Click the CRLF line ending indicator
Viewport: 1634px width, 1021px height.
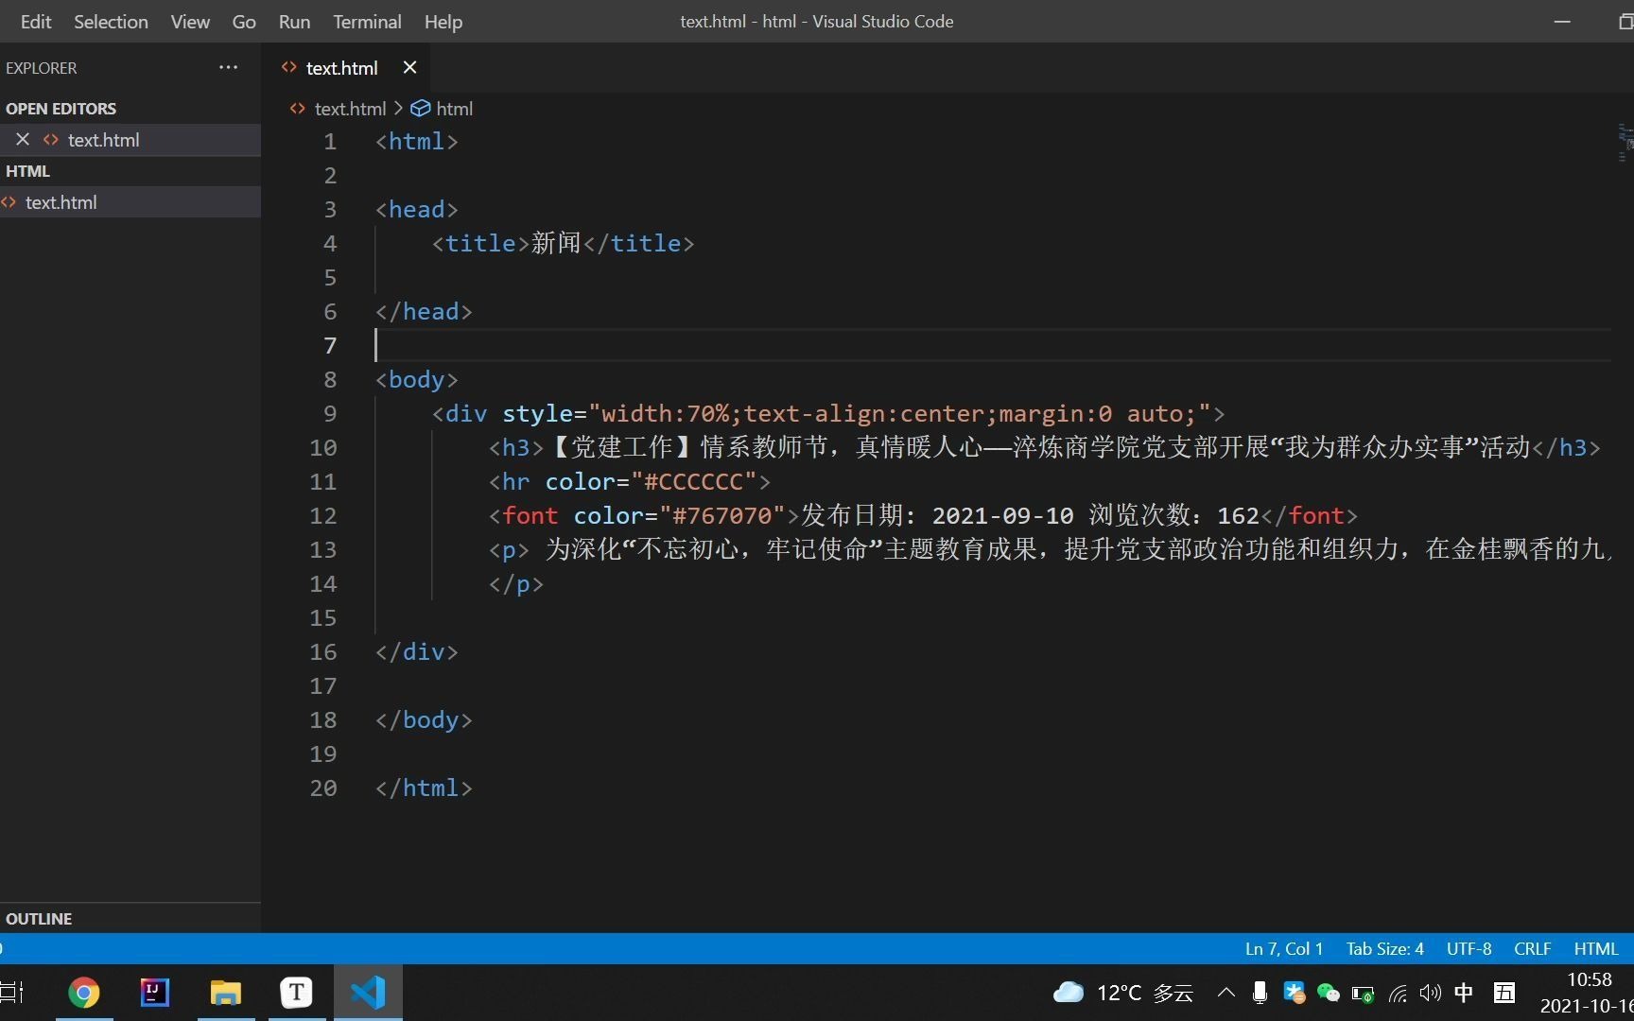[x=1532, y=948]
